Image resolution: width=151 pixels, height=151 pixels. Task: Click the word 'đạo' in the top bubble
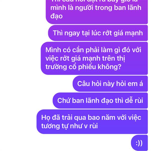pyautogui.click(x=56, y=16)
